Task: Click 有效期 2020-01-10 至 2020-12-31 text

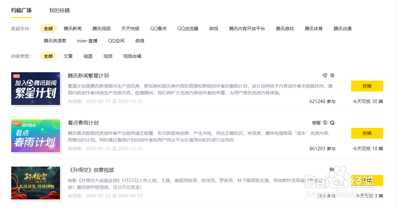Action: (105, 149)
